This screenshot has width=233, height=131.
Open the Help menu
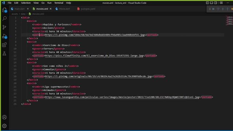pos(68,3)
